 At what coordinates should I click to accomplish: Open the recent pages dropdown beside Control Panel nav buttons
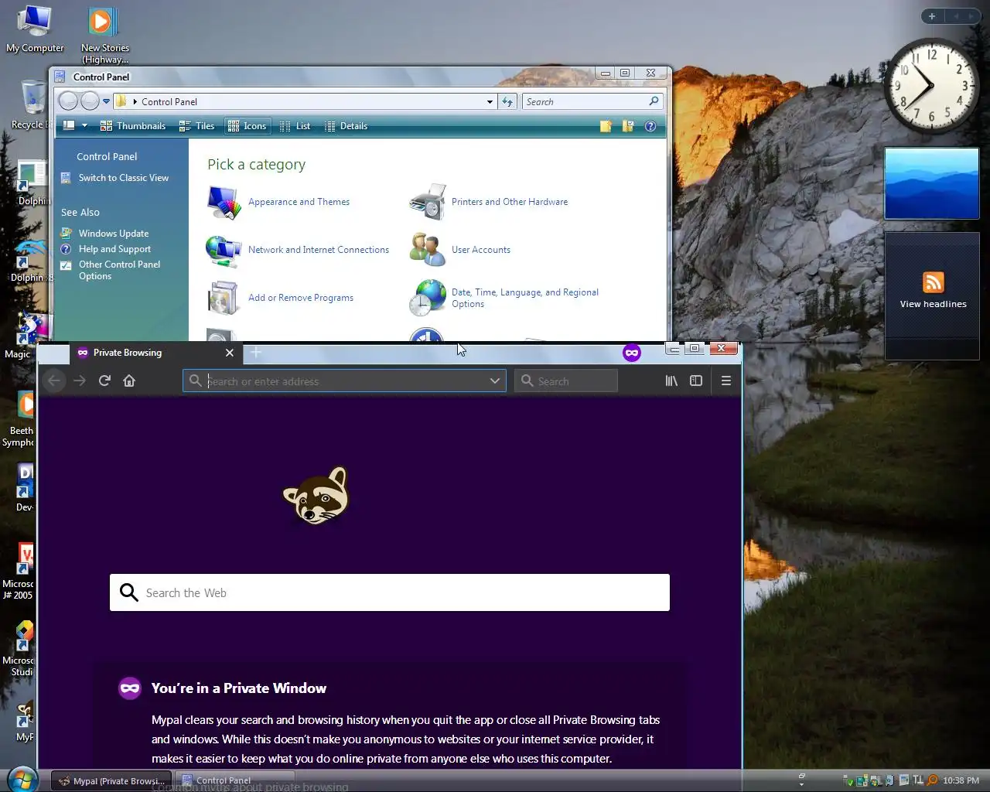pyautogui.click(x=106, y=101)
